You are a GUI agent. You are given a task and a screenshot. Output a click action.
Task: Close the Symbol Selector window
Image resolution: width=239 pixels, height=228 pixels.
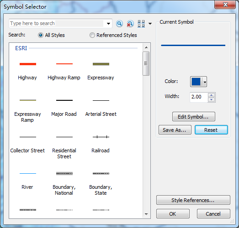[225, 5]
